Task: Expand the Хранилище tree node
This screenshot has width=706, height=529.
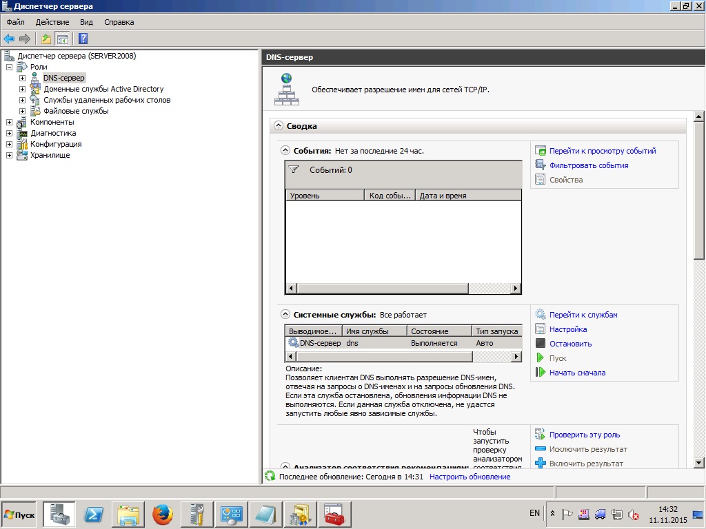Action: tap(9, 155)
